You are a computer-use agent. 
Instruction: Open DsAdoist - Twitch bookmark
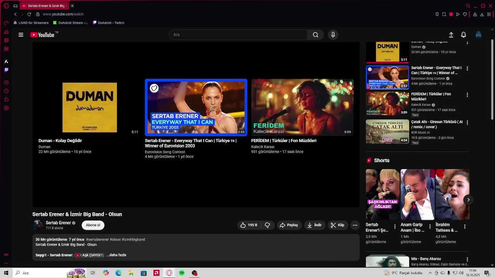109,23
